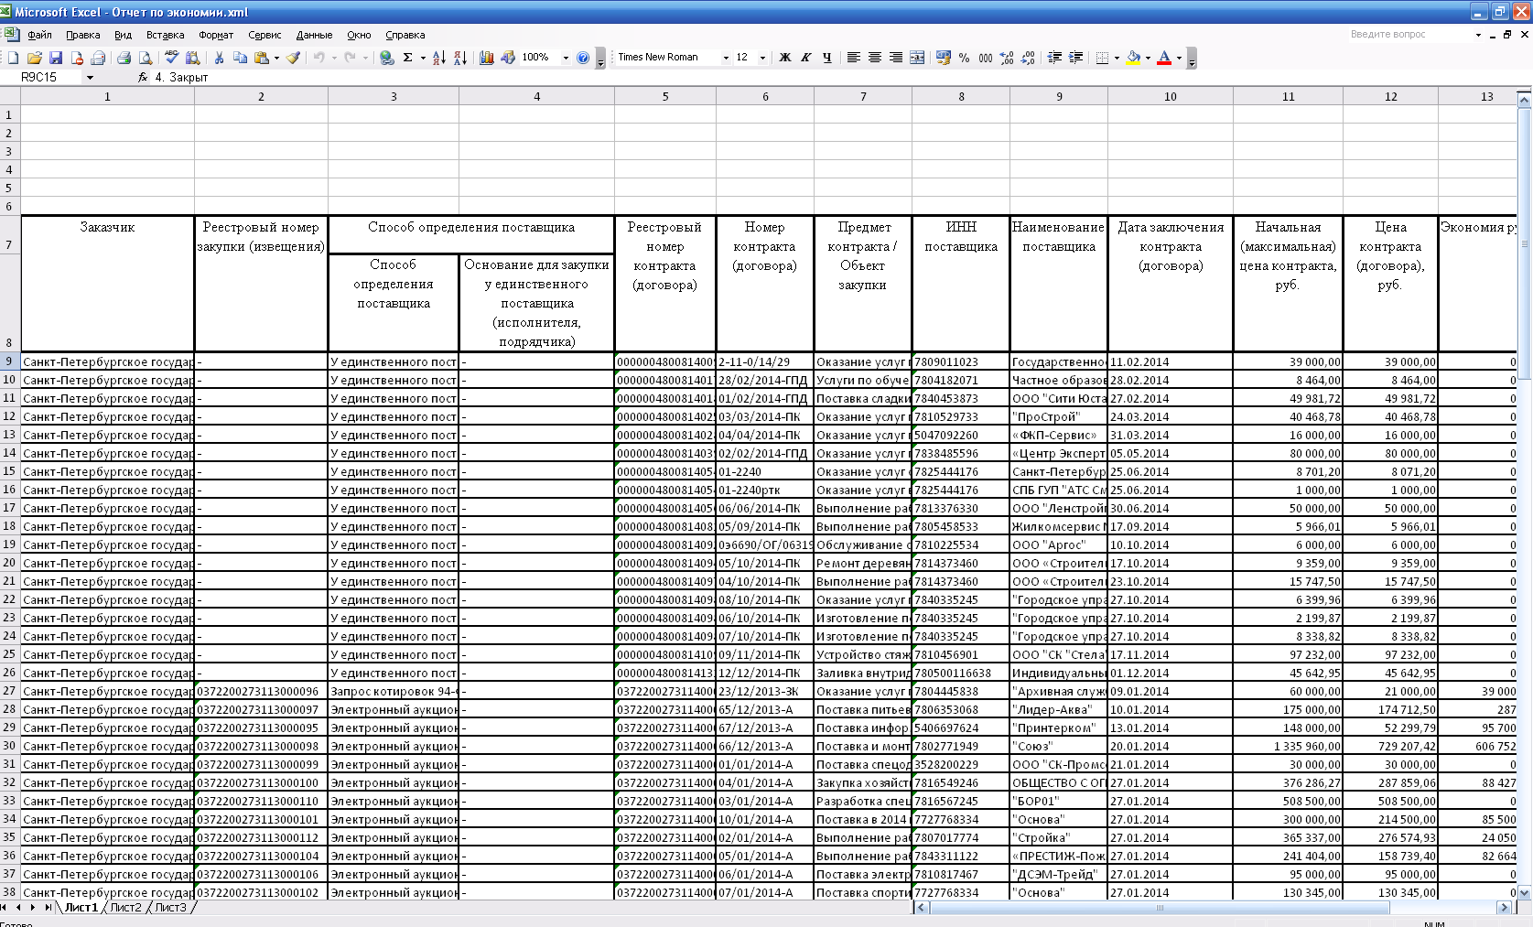
Task: Switch to the Лист2 sheet tab
Action: [x=125, y=908]
